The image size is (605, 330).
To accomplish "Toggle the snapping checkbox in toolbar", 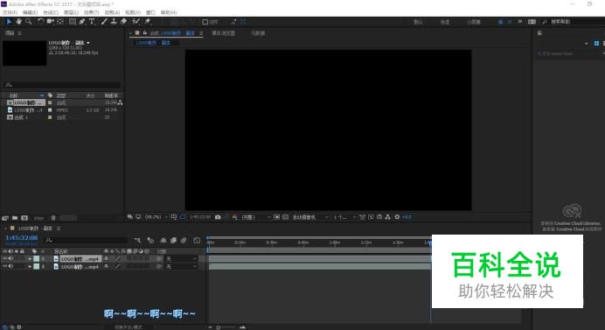I will tap(205, 22).
